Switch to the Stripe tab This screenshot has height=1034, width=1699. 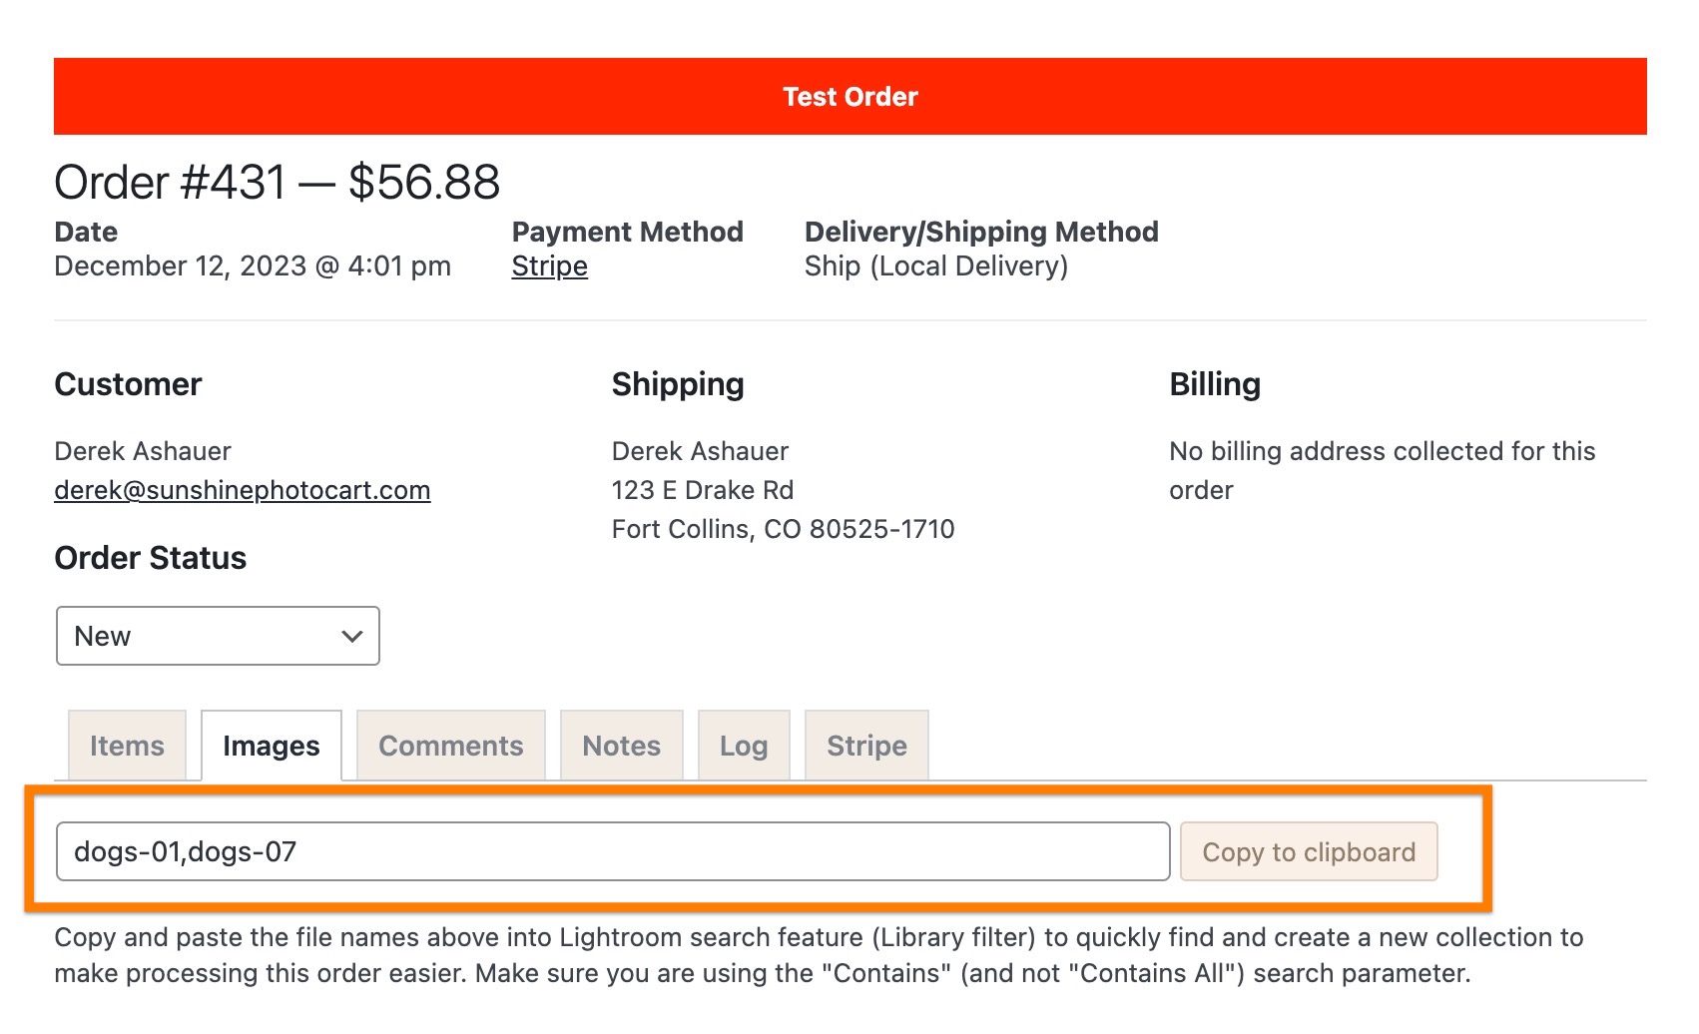point(866,746)
